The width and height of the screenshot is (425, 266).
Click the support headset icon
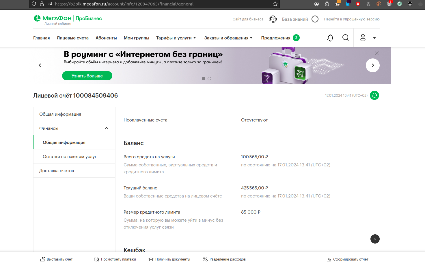coord(273,19)
